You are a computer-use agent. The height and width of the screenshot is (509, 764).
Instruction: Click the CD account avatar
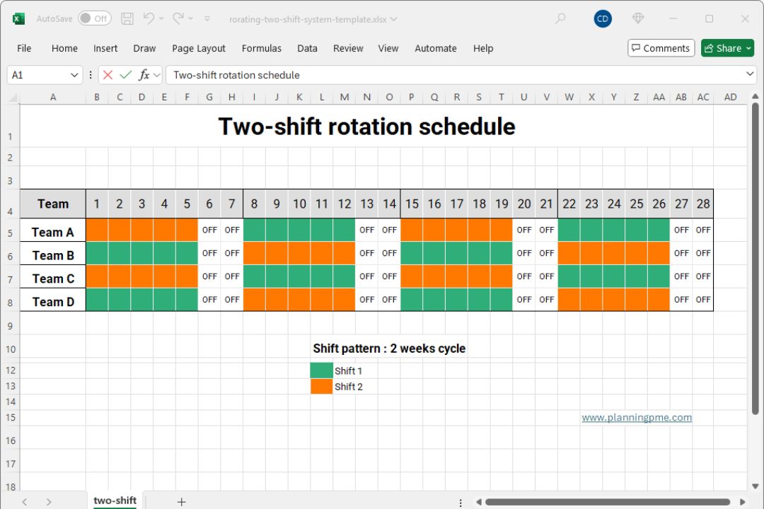(x=603, y=19)
